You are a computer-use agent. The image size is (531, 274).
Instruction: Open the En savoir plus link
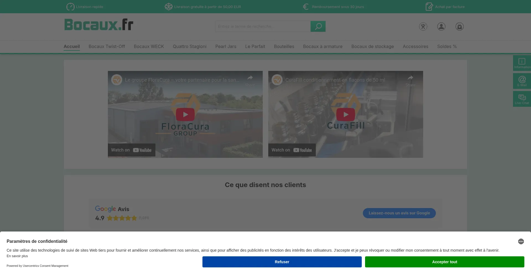17,256
